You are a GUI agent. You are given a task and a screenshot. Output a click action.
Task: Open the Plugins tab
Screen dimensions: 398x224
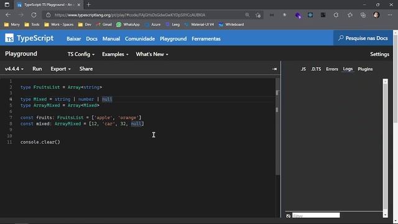click(x=365, y=69)
